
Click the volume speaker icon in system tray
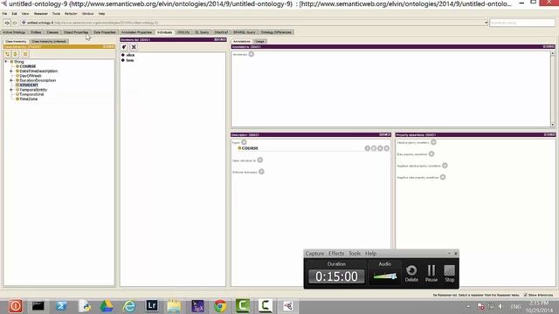click(500, 306)
